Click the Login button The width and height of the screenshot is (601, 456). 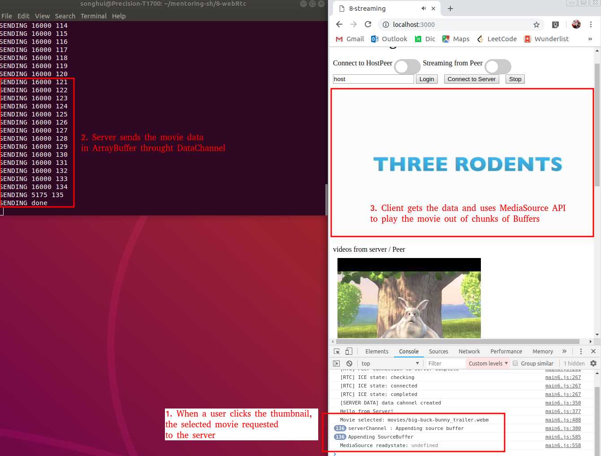point(427,79)
